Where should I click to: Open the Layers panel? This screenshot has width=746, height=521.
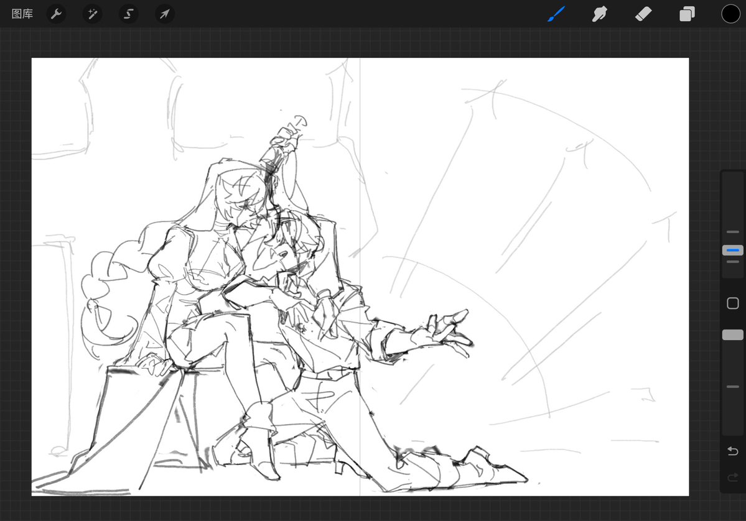pos(686,14)
